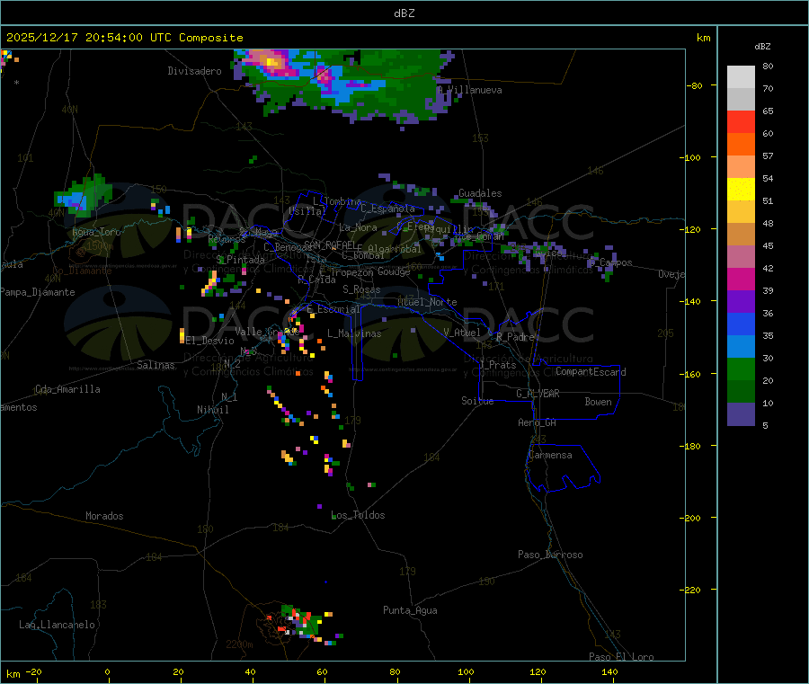Click the purple 5-10 dBZ legend swatch

[741, 414]
